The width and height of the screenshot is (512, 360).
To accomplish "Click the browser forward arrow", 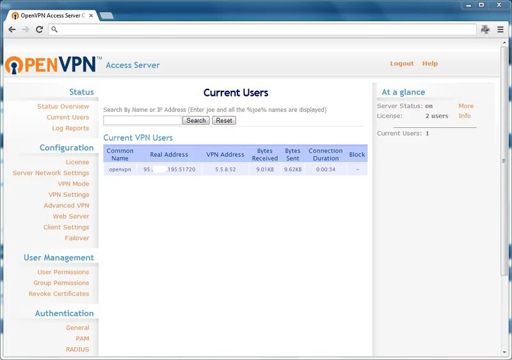I will point(26,29).
